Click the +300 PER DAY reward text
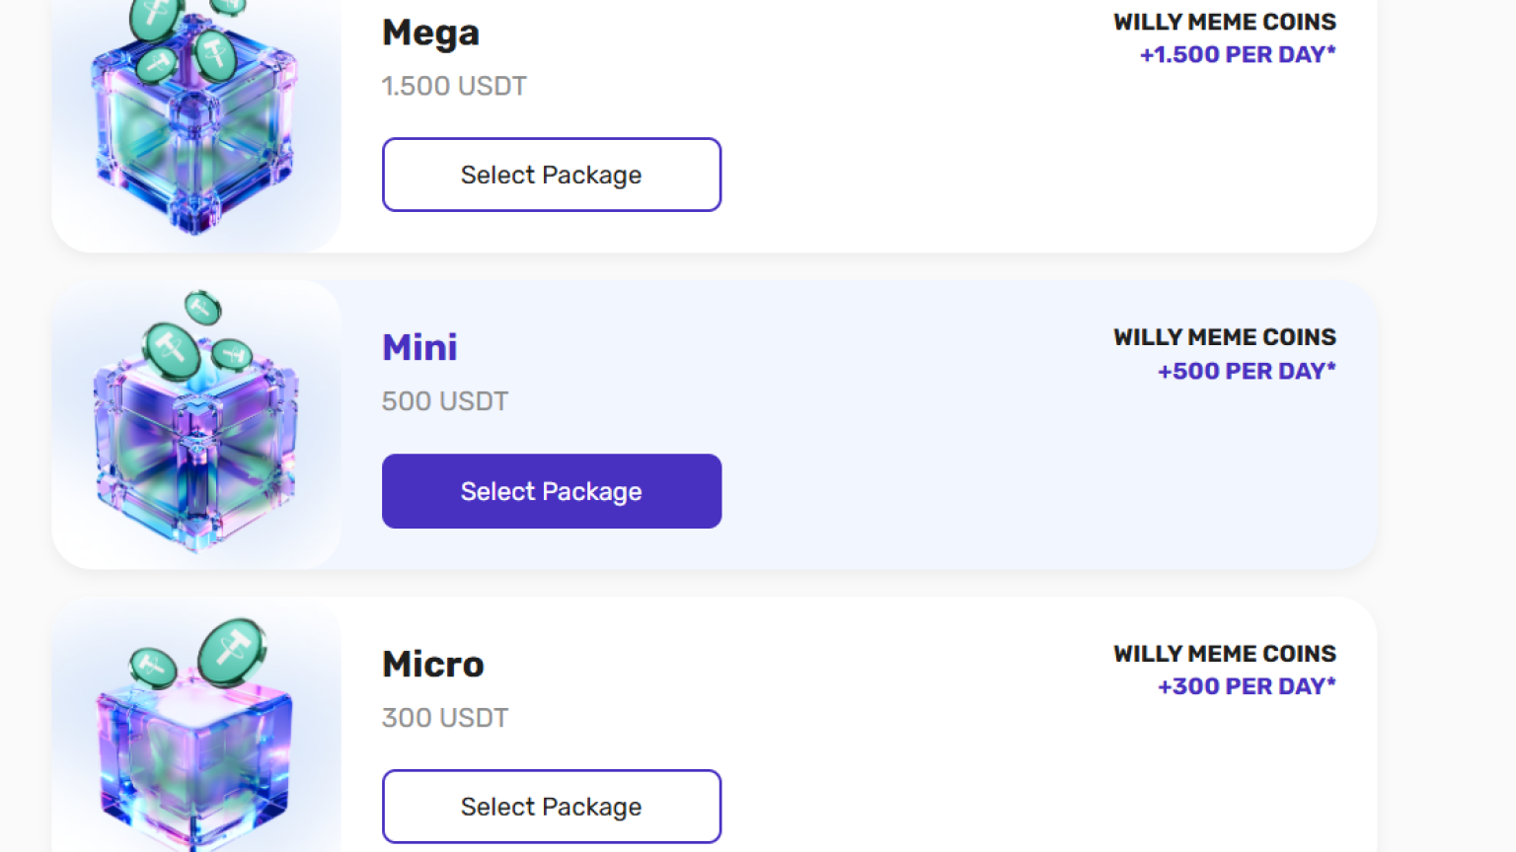The width and height of the screenshot is (1516, 852). click(1247, 686)
